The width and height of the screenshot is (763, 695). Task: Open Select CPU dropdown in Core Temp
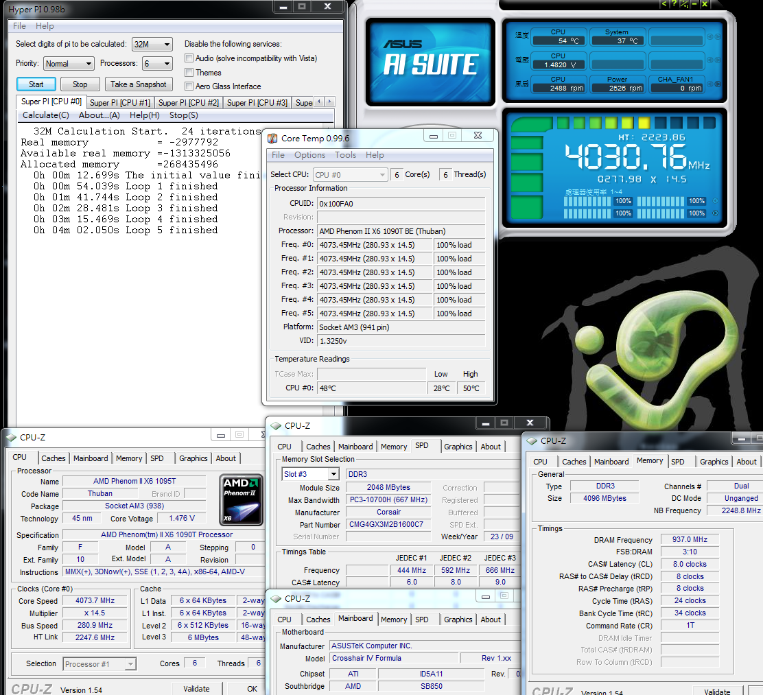coord(351,175)
